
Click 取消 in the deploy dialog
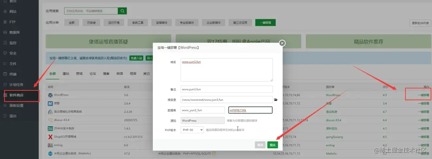(x=260, y=145)
